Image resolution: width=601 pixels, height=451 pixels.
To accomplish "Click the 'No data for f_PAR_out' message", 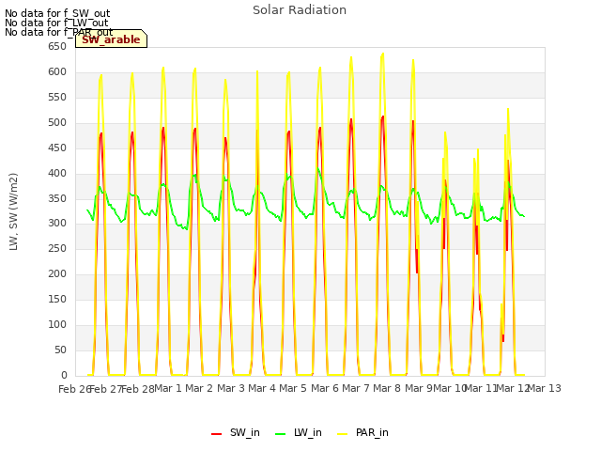I will (x=58, y=32).
